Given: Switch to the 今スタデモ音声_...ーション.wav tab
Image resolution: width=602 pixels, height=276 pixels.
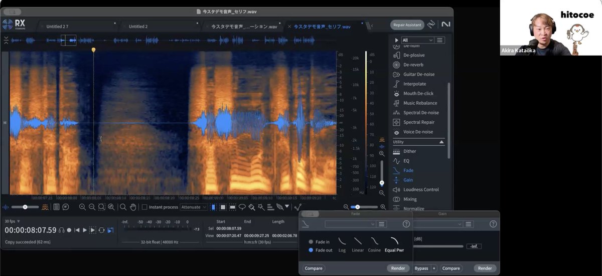Looking at the screenshot, I should click(244, 27).
